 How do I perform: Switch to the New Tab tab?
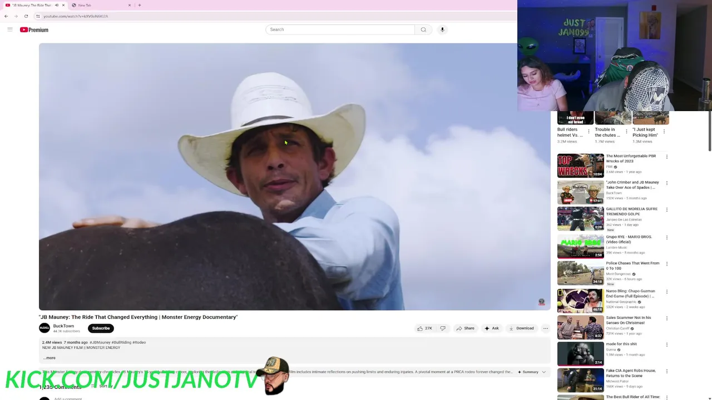click(101, 5)
